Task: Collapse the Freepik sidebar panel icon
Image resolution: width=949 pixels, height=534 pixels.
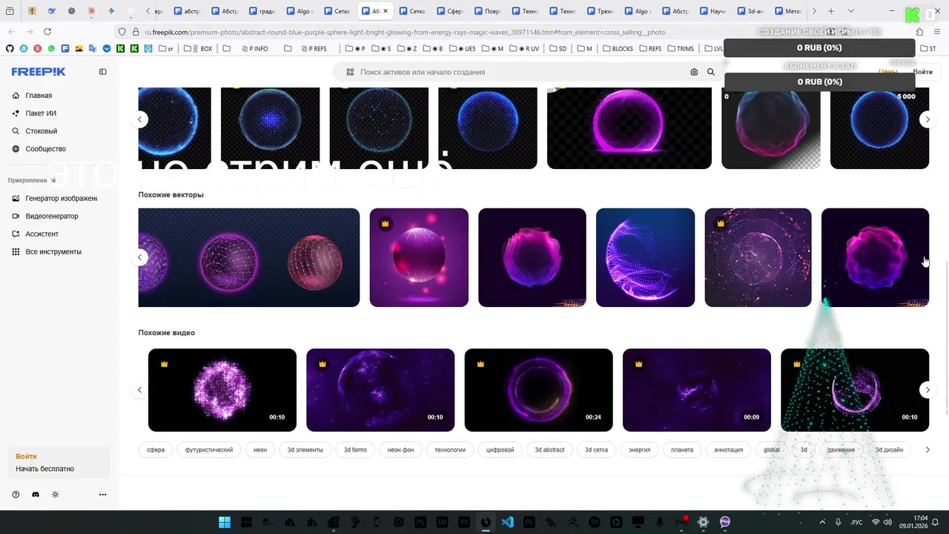Action: [x=102, y=72]
